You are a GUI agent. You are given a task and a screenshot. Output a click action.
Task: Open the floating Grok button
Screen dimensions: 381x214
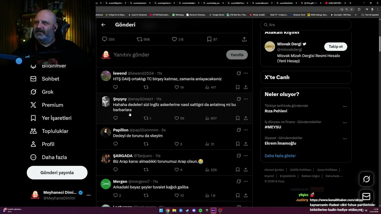coord(366,179)
